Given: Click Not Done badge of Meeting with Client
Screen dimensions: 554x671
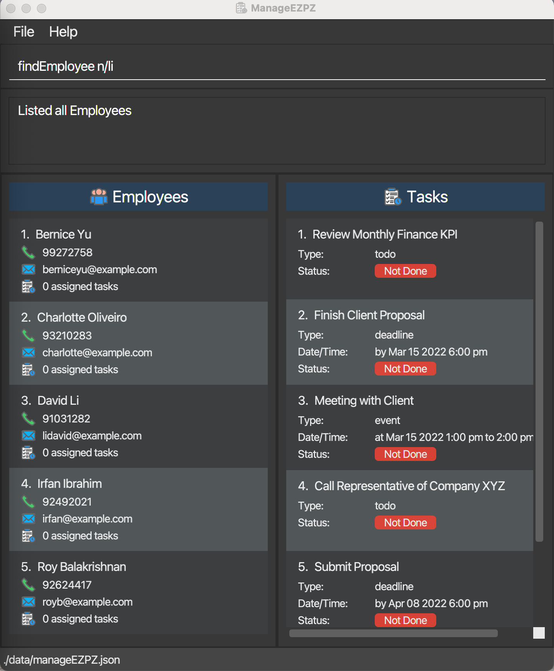Looking at the screenshot, I should pos(405,454).
